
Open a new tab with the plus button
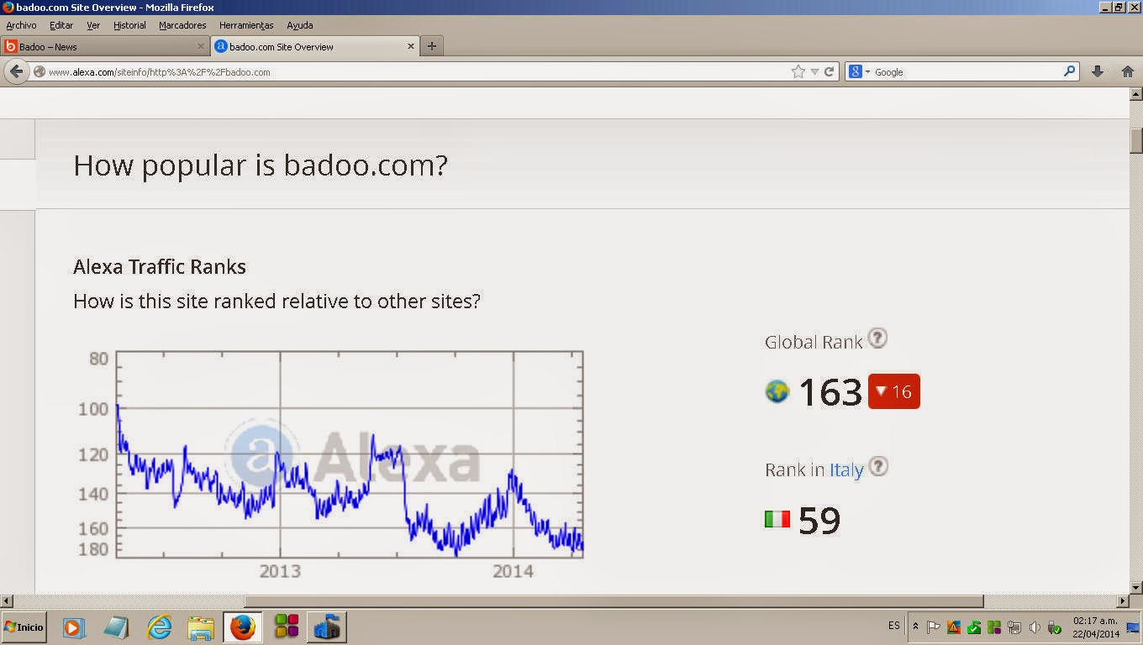(432, 46)
